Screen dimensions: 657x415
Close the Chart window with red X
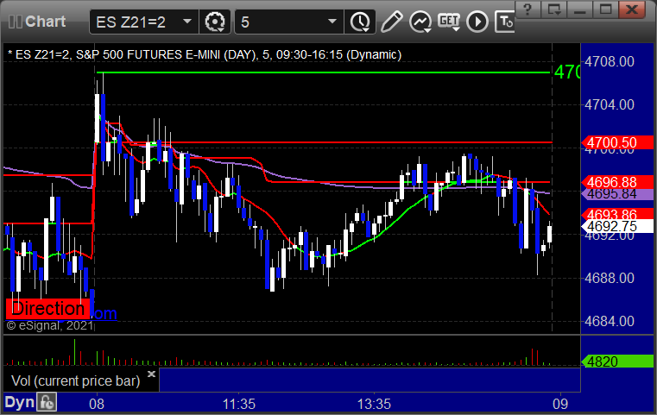click(631, 9)
